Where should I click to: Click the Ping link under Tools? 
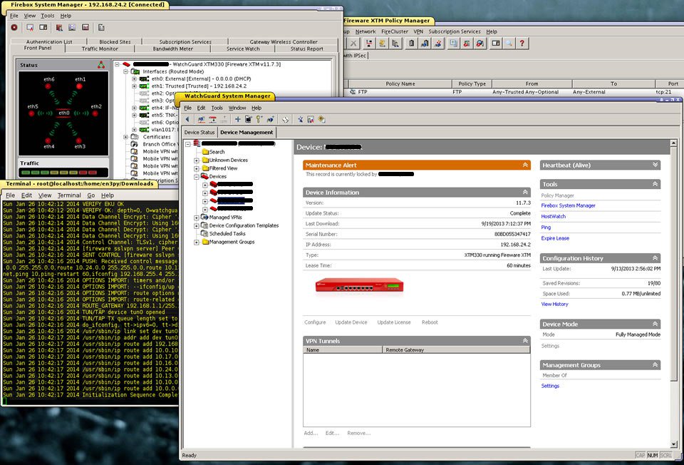point(546,228)
